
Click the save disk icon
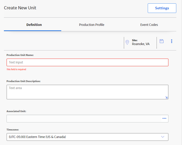tap(161, 41)
